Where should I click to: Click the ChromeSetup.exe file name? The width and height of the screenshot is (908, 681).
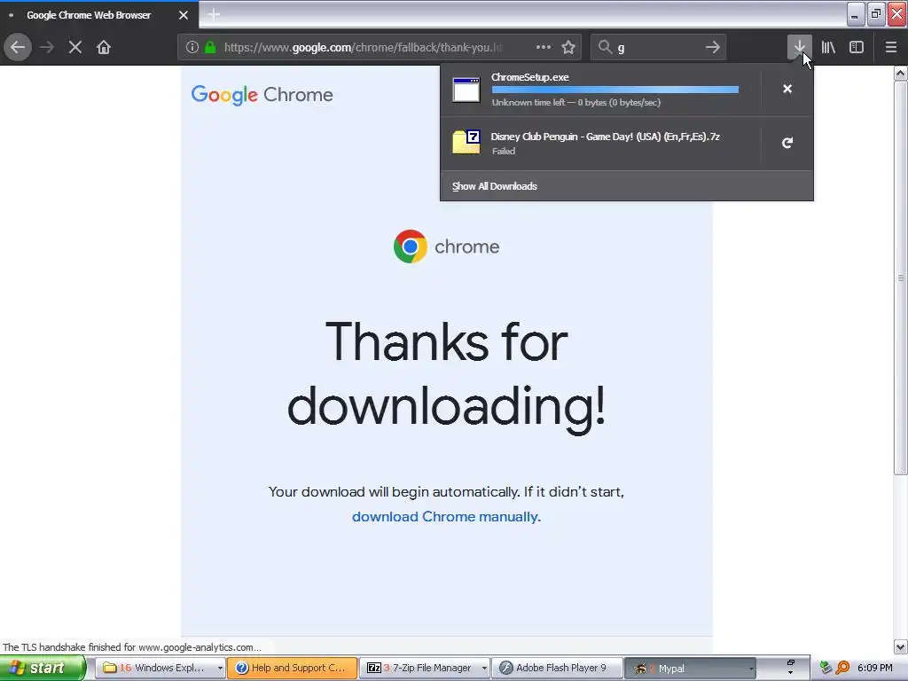point(530,77)
